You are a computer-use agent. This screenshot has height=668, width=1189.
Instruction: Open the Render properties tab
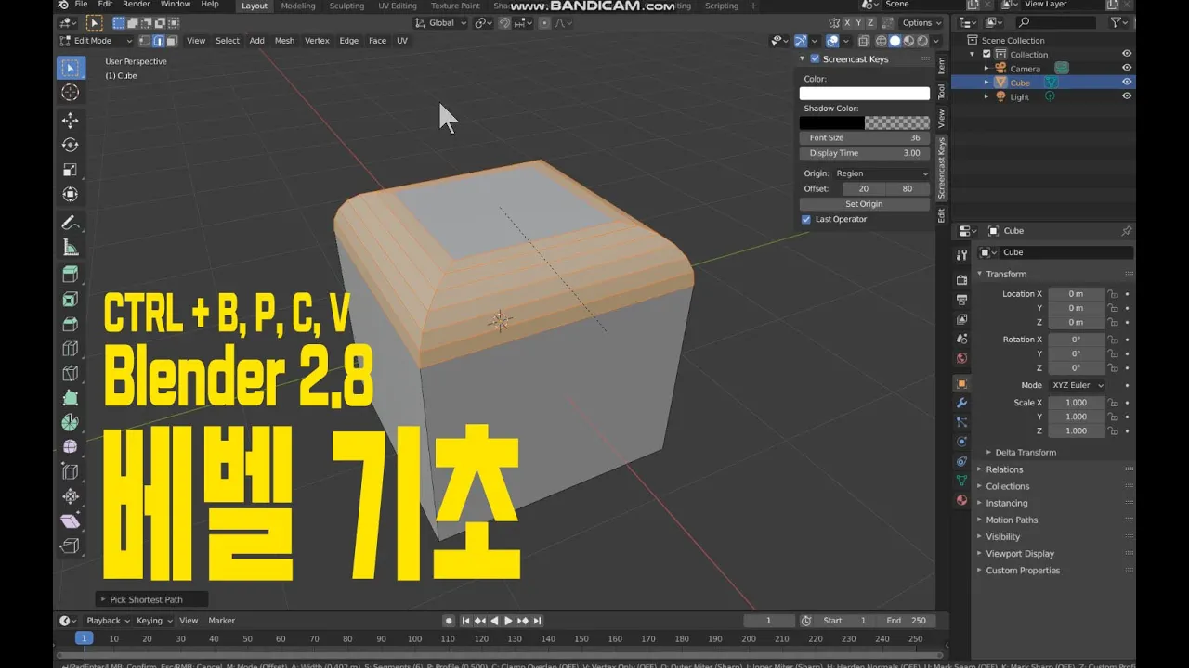coord(961,280)
